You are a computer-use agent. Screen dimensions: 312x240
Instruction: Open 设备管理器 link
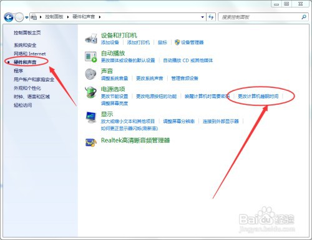(x=192, y=42)
